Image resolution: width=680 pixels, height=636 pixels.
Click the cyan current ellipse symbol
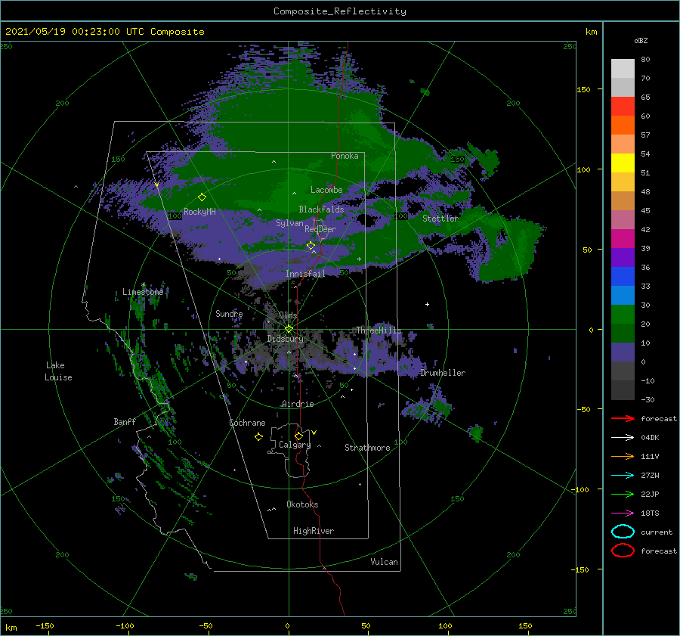click(x=623, y=532)
